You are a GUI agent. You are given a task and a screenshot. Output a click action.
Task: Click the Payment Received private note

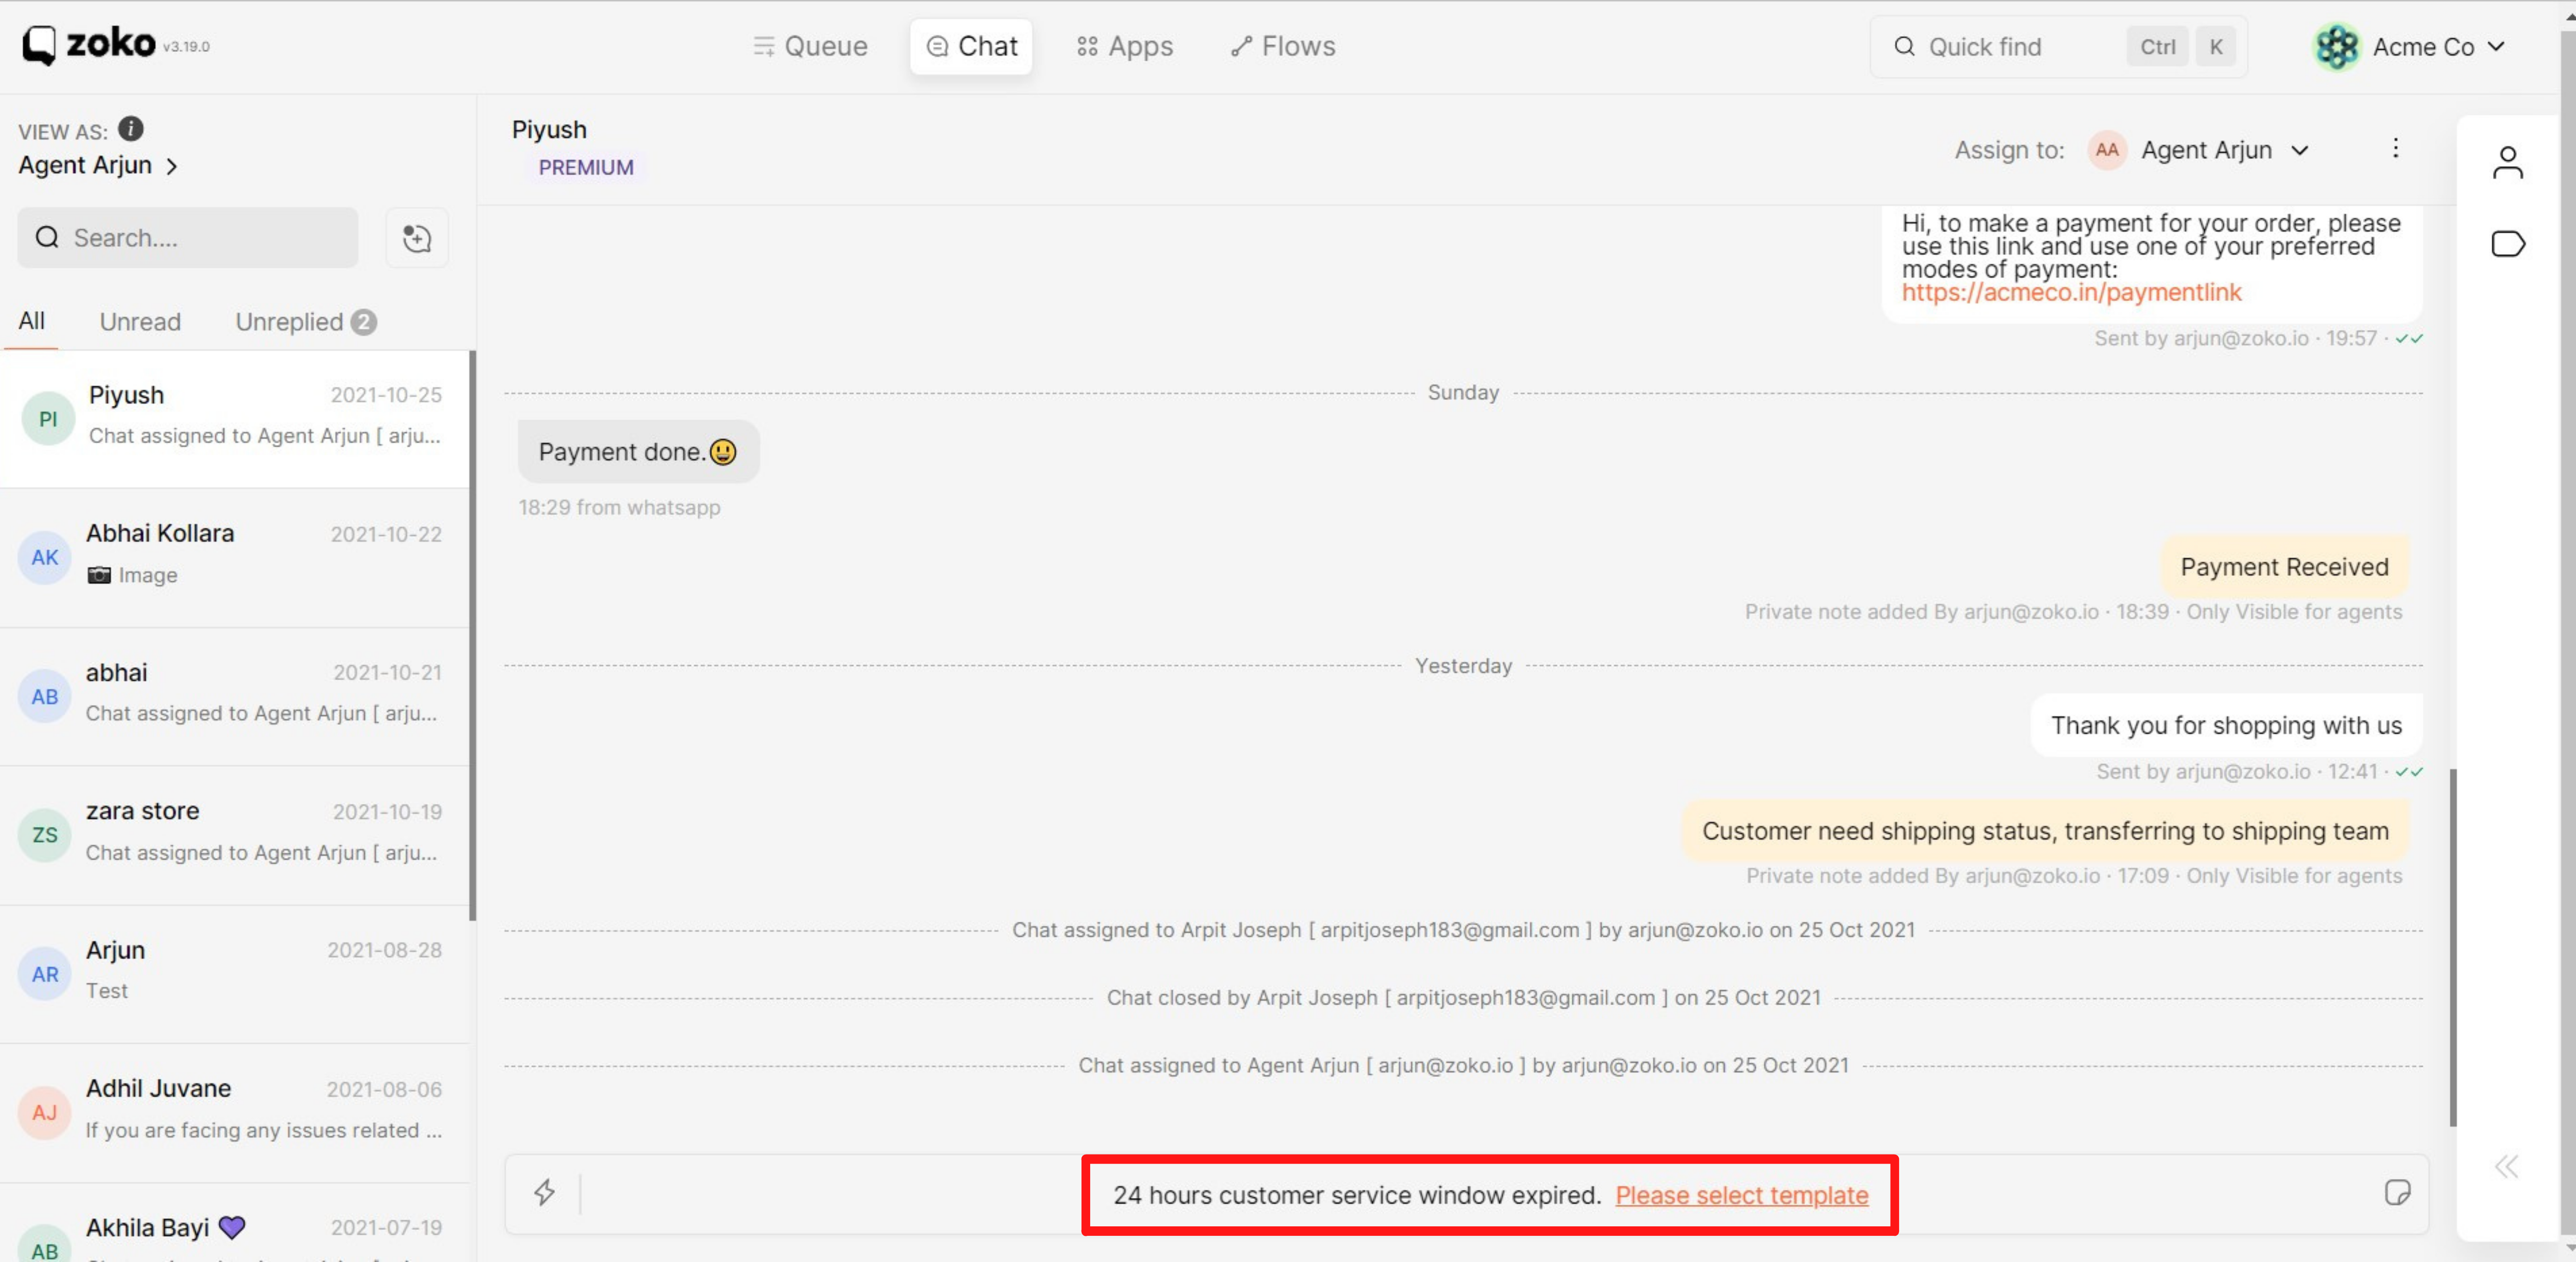pyautogui.click(x=2284, y=567)
